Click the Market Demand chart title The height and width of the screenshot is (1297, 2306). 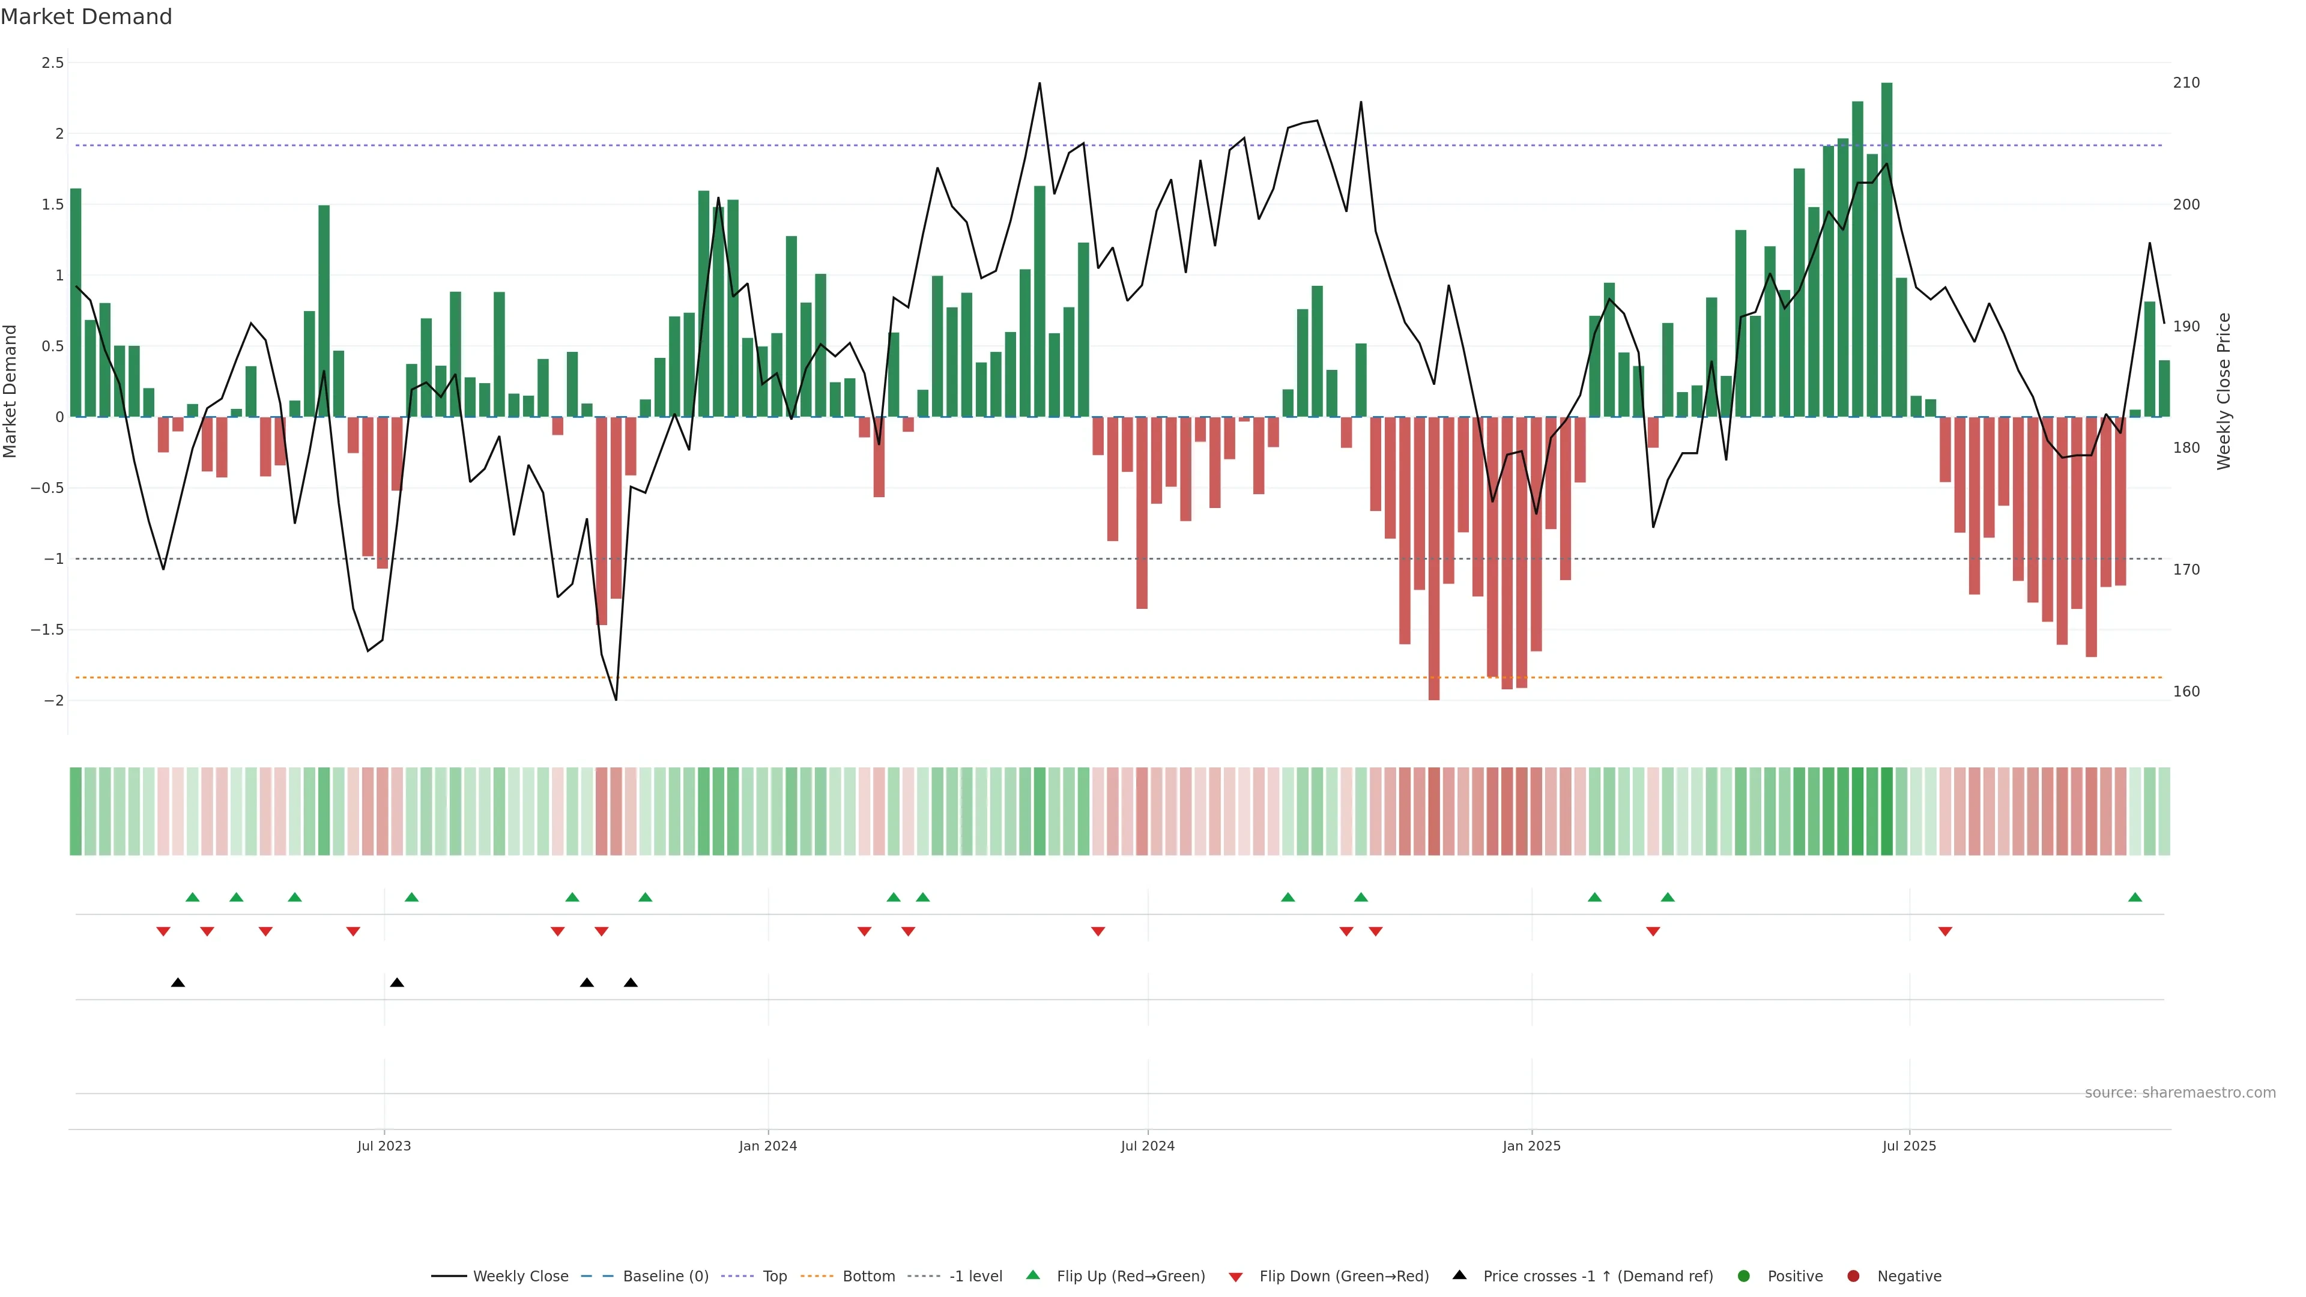coord(86,17)
